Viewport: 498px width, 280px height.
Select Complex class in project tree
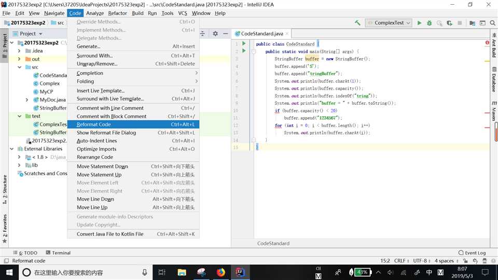click(x=46, y=83)
